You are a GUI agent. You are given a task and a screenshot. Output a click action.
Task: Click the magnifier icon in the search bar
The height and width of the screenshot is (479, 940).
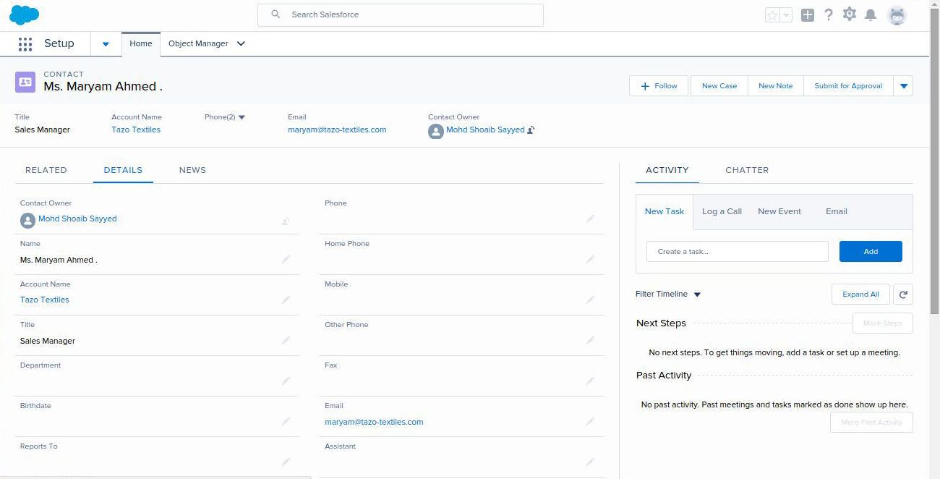[275, 14]
